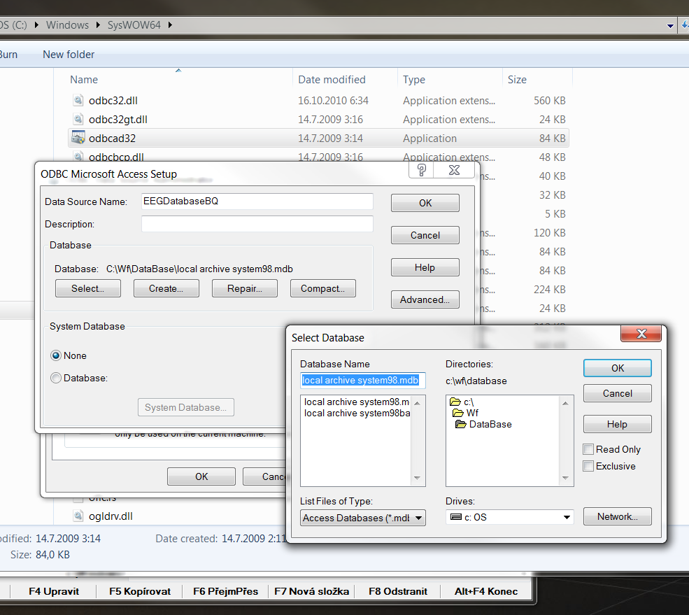This screenshot has width=689, height=615.
Task: Click the odbcad32 application icon
Action: click(x=78, y=138)
